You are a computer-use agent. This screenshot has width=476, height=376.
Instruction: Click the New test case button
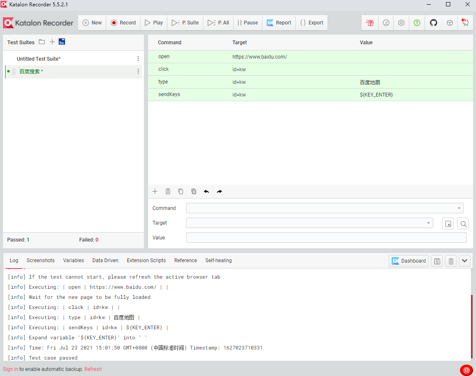pyautogui.click(x=92, y=23)
